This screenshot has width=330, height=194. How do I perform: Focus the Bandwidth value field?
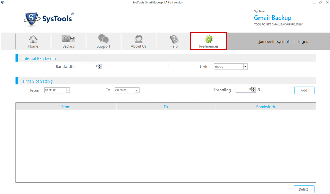click(90, 66)
